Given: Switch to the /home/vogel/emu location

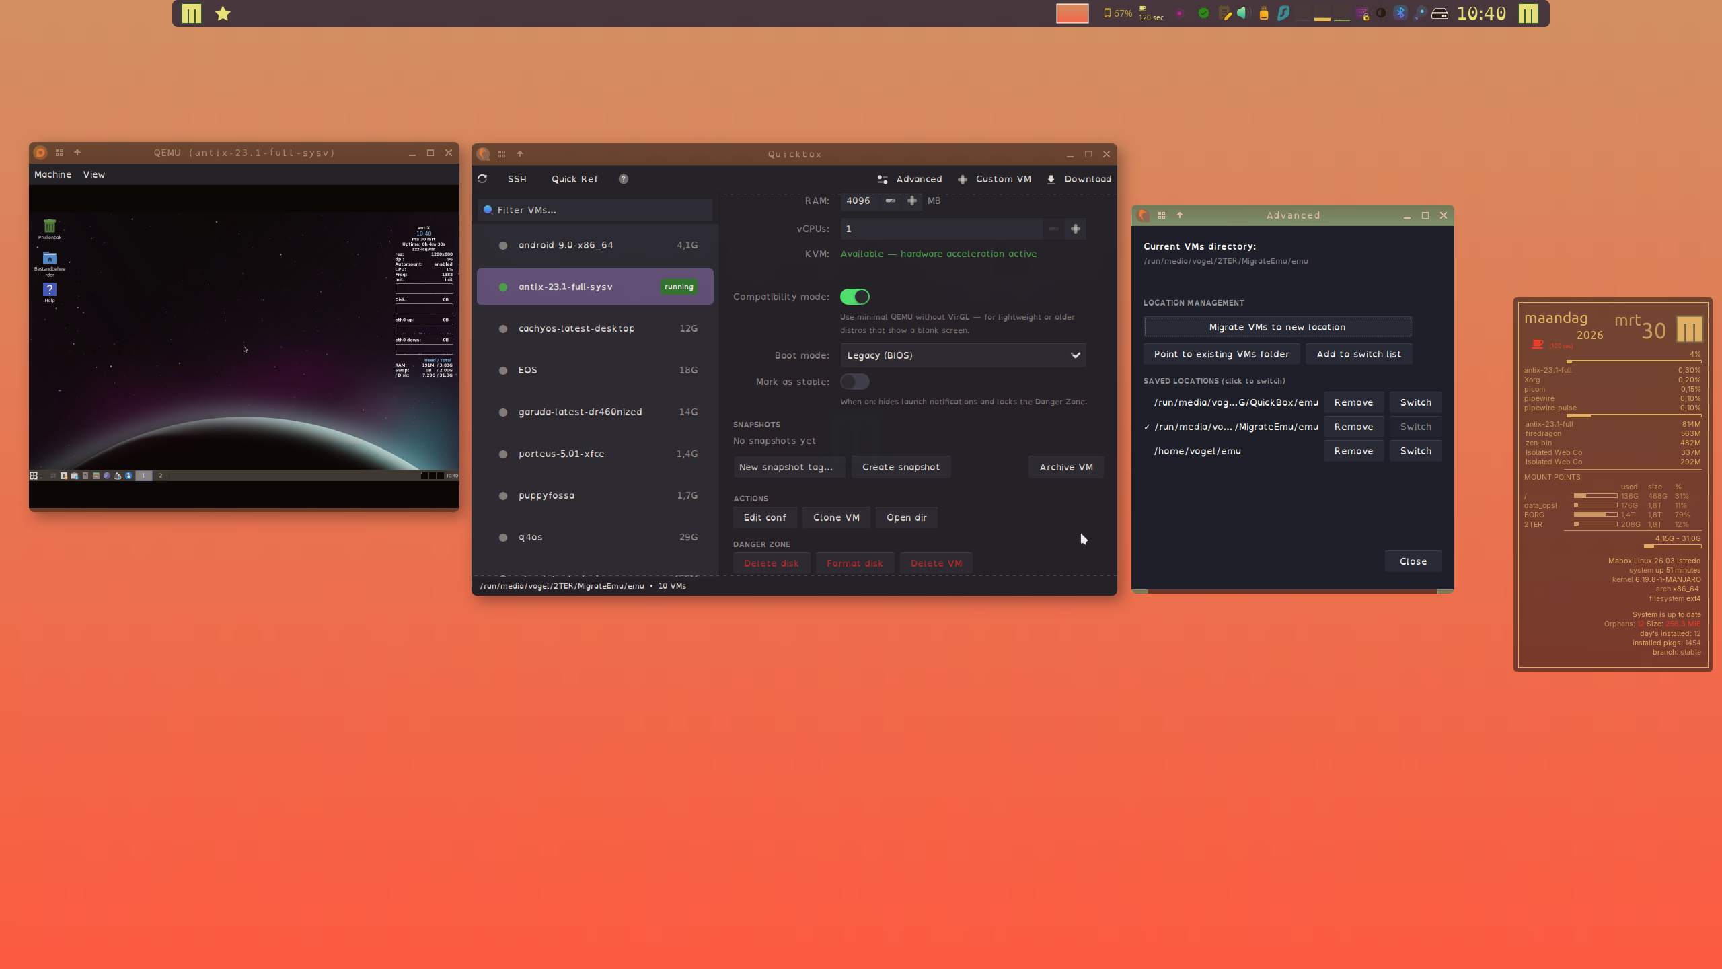Looking at the screenshot, I should pos(1415,451).
